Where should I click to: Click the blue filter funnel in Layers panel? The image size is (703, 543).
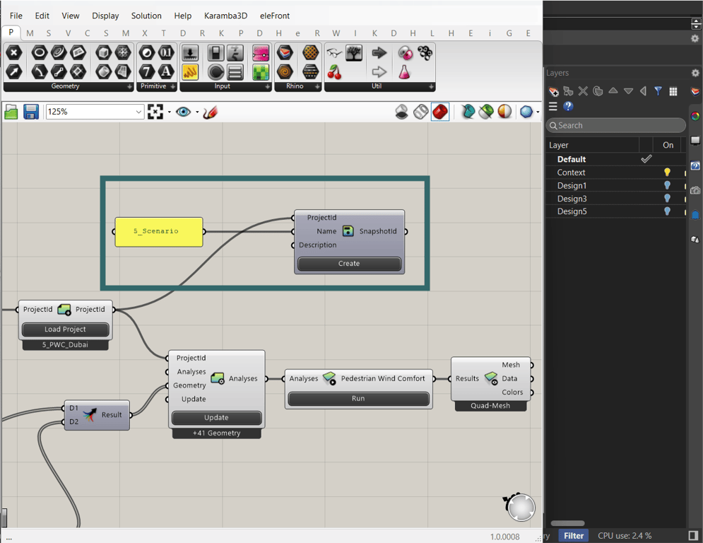(x=658, y=91)
